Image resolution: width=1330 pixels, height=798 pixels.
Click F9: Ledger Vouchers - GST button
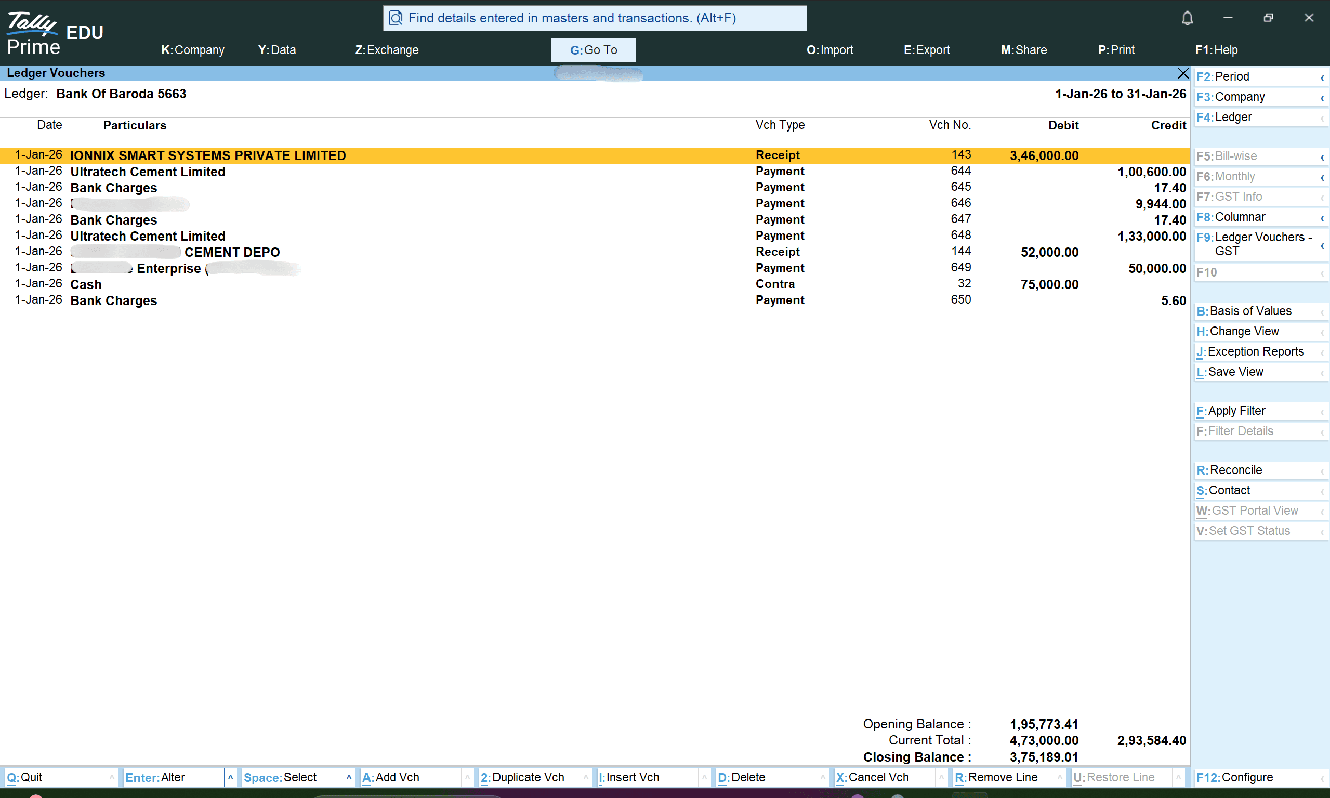(x=1255, y=245)
